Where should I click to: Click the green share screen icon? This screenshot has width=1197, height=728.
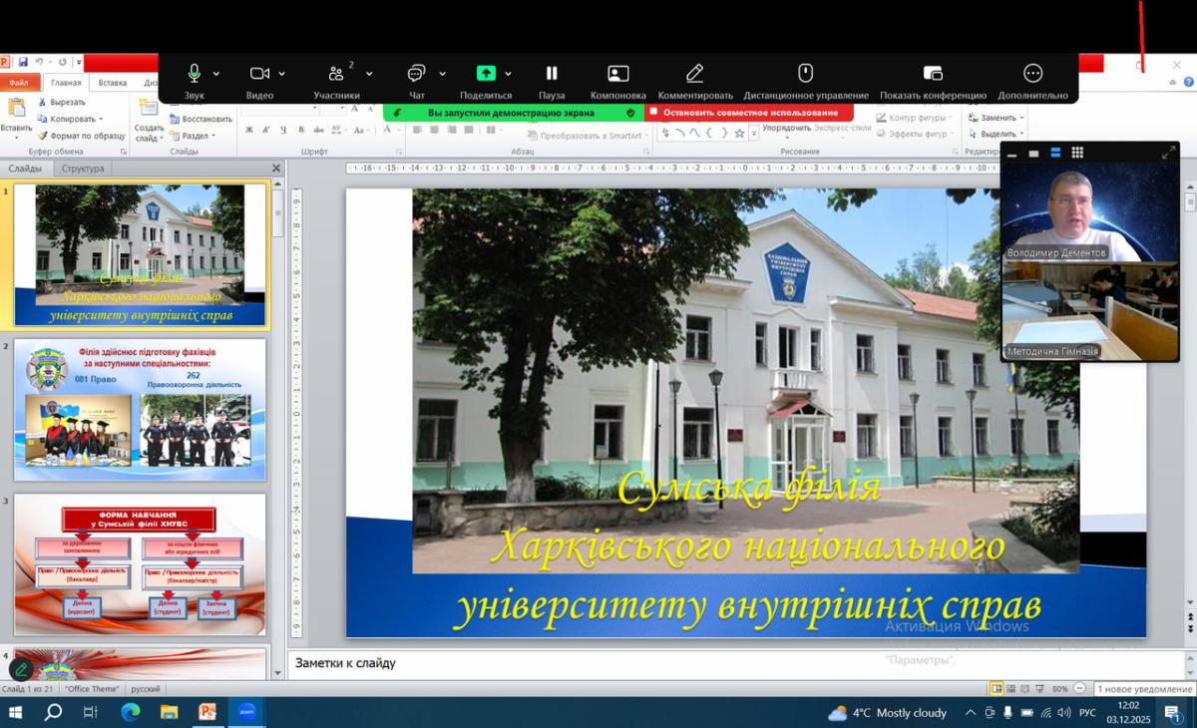tap(486, 73)
